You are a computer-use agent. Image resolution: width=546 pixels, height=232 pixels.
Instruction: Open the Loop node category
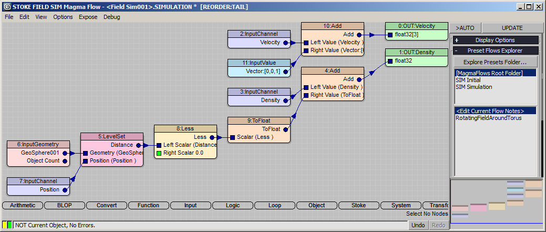275,206
